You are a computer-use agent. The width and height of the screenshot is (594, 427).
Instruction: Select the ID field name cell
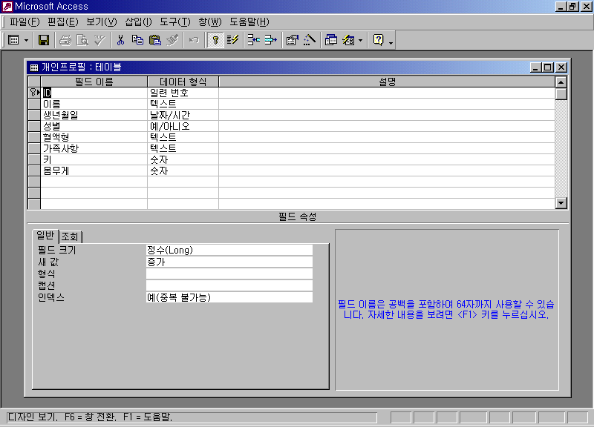94,93
